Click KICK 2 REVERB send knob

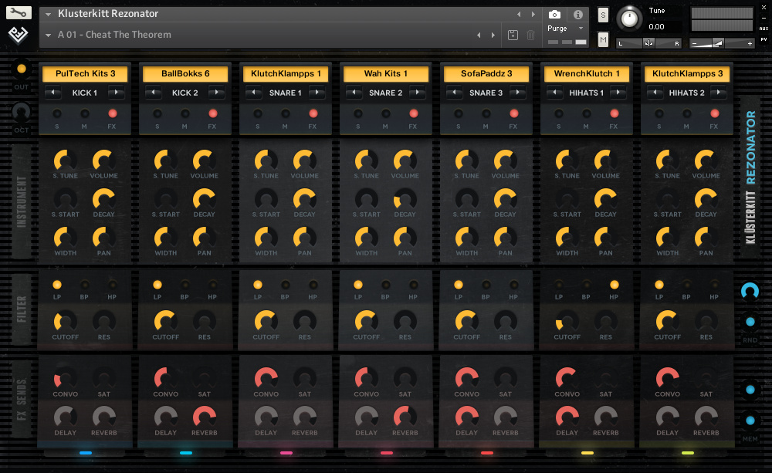(x=204, y=417)
